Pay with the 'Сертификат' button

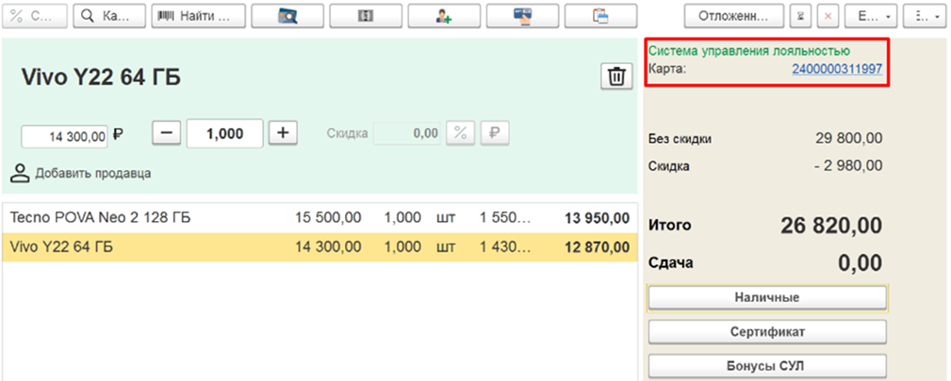(767, 332)
